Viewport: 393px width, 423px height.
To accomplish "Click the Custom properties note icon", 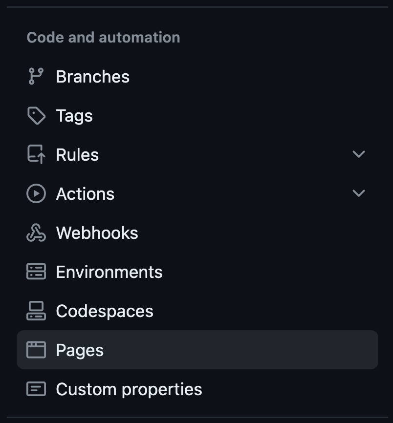I will pyautogui.click(x=36, y=389).
